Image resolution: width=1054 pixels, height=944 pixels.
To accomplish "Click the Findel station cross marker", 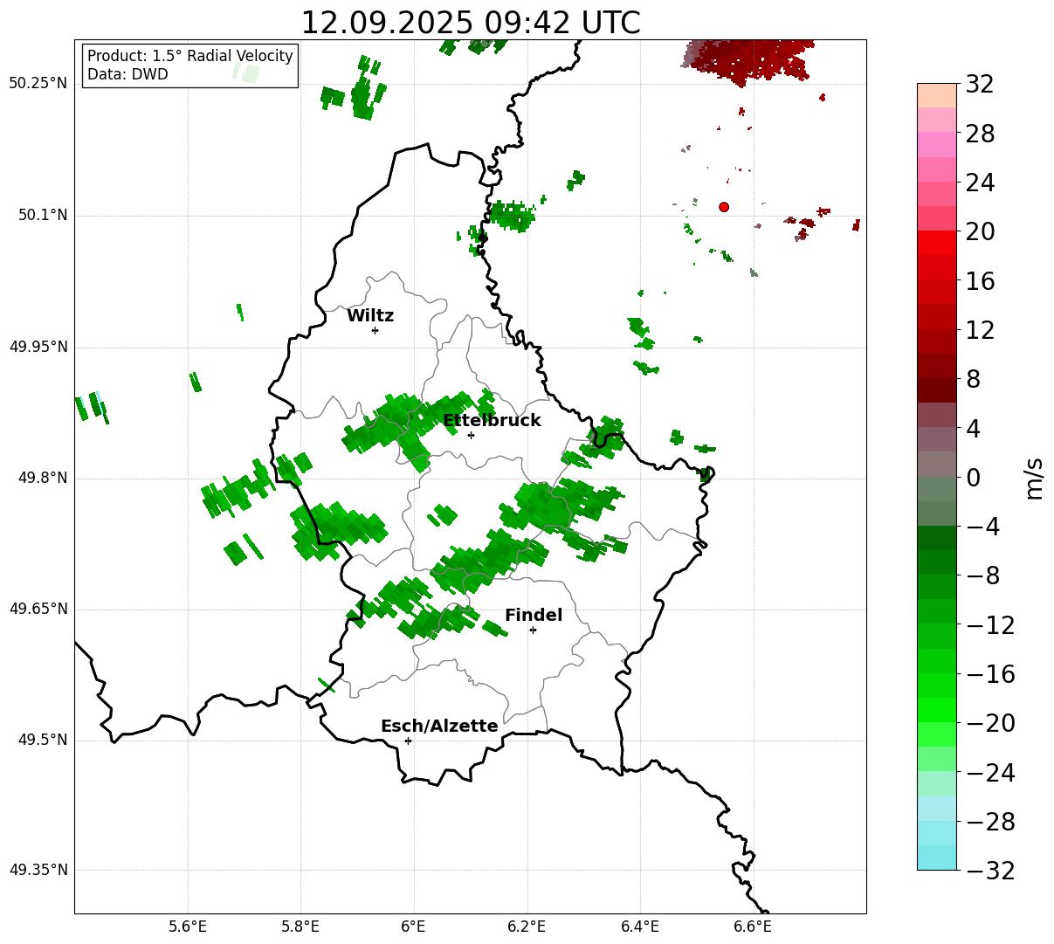I will (533, 630).
